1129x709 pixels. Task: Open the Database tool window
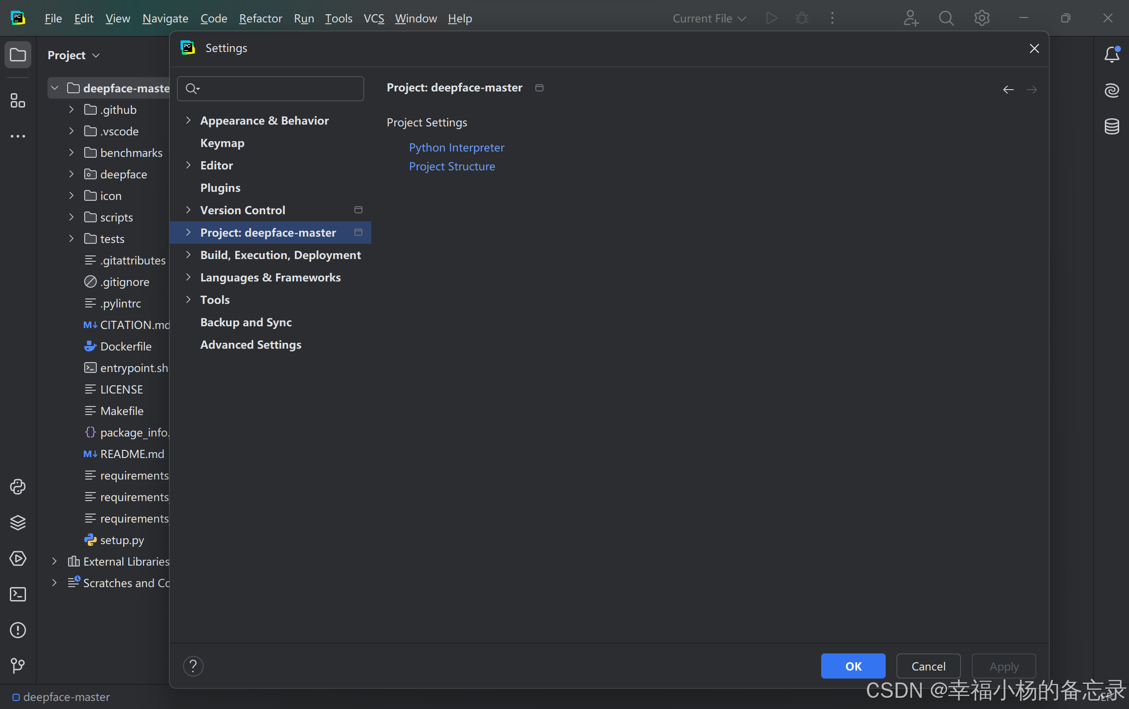pyautogui.click(x=1112, y=126)
